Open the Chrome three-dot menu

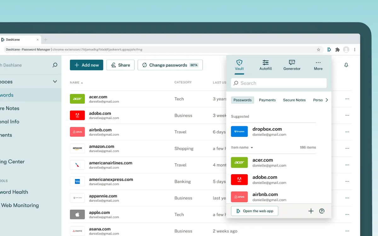355,50
